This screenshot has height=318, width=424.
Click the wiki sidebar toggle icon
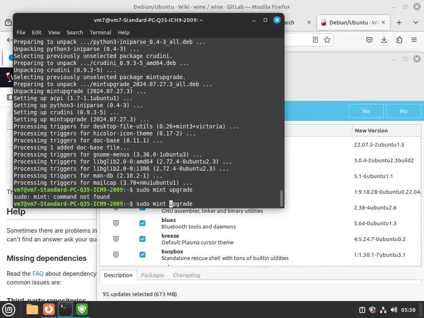(10, 97)
